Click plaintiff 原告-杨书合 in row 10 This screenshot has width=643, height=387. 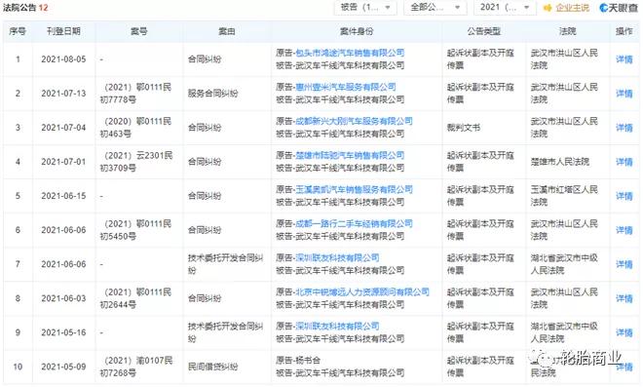click(x=298, y=360)
